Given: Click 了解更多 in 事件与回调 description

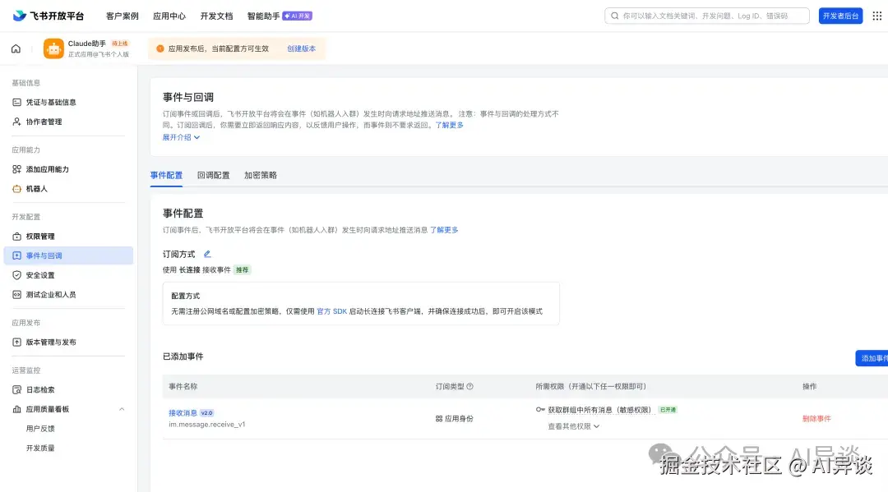Looking at the screenshot, I should tap(449, 125).
